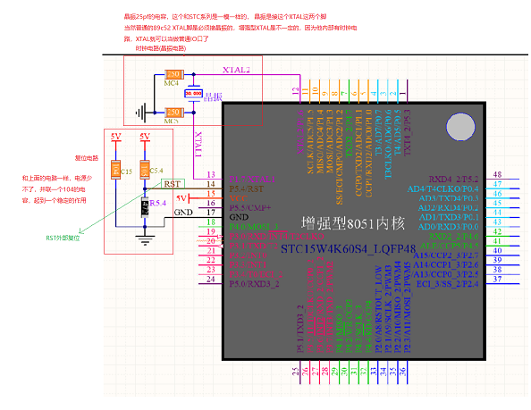The width and height of the screenshot is (531, 410).
Task: Click the 复位电路 annotation text
Action: (x=87, y=158)
